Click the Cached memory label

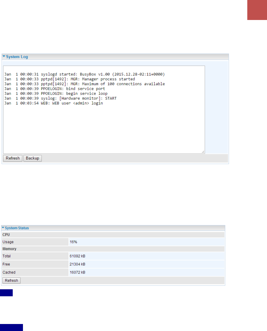[9, 272]
